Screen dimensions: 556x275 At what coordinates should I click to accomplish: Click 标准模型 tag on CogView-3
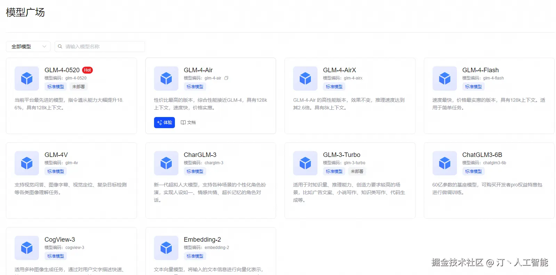coord(56,256)
